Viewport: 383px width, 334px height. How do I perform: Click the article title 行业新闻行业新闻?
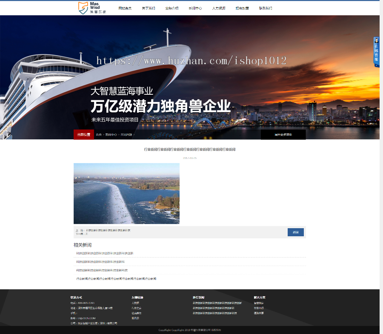coord(190,149)
